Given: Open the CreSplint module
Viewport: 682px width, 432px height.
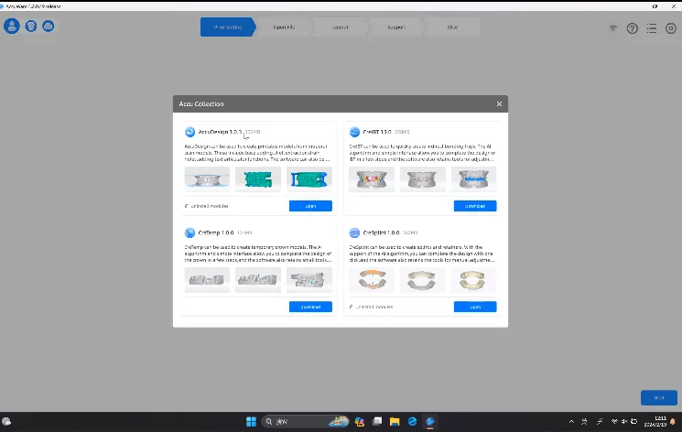Looking at the screenshot, I should click(x=474, y=307).
